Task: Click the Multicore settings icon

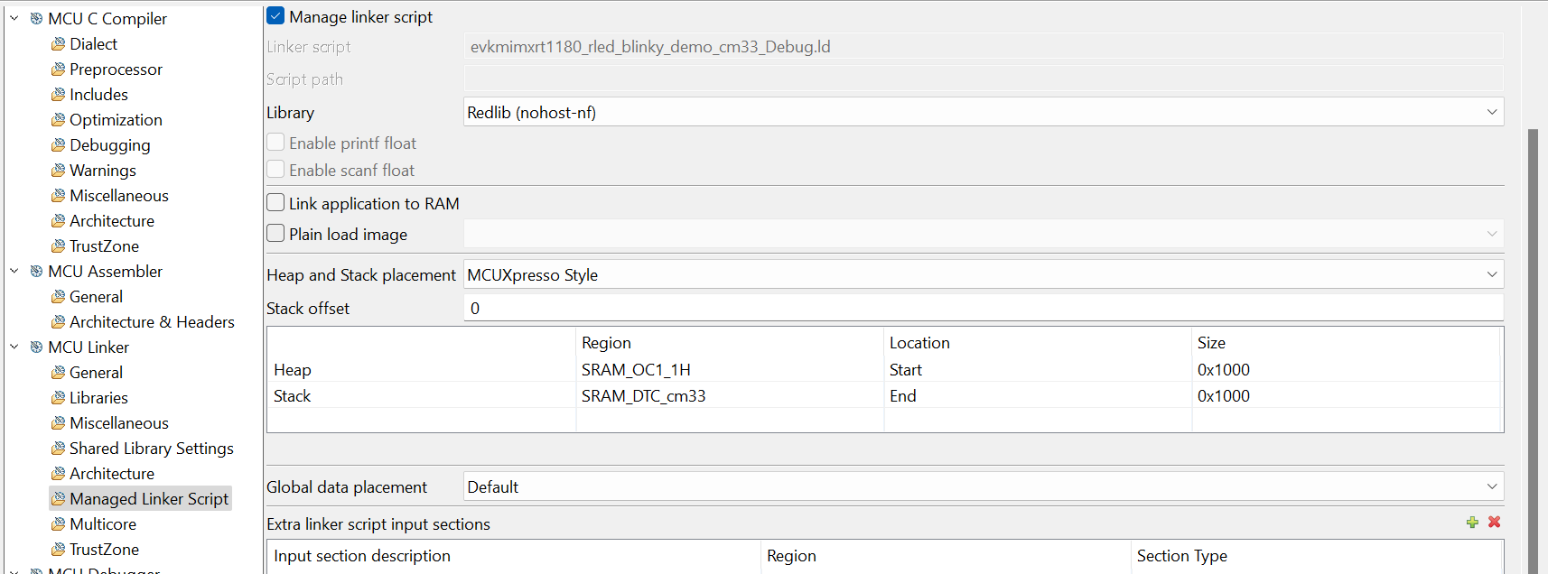Action: click(x=59, y=524)
